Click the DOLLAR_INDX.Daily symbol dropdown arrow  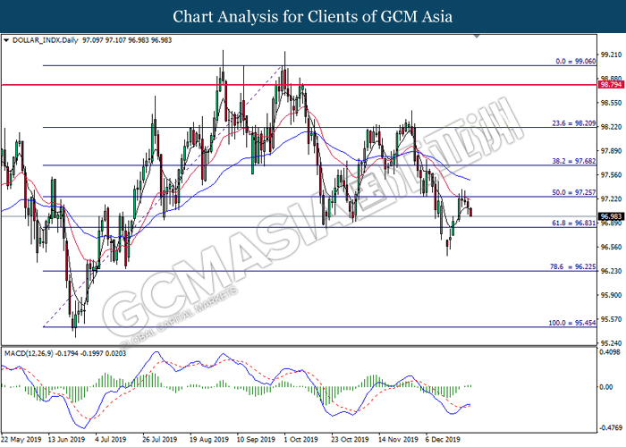point(6,40)
